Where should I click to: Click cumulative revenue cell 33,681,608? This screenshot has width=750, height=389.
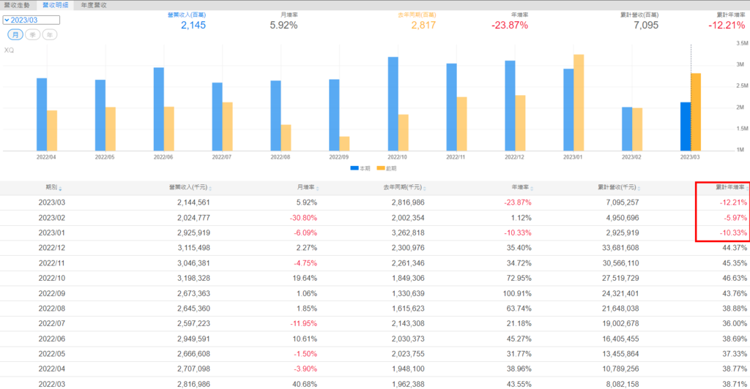tap(620, 248)
